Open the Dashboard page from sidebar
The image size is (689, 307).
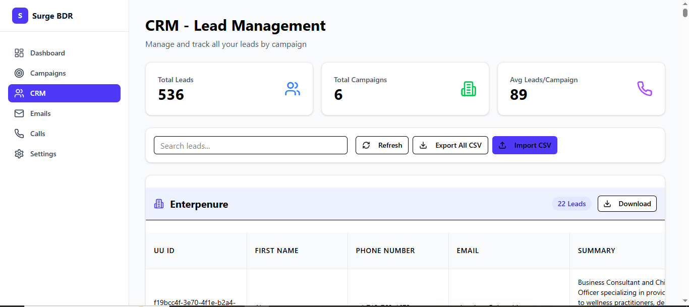point(47,53)
